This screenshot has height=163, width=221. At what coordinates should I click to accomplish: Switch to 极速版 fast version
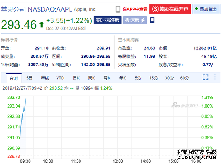135,20
